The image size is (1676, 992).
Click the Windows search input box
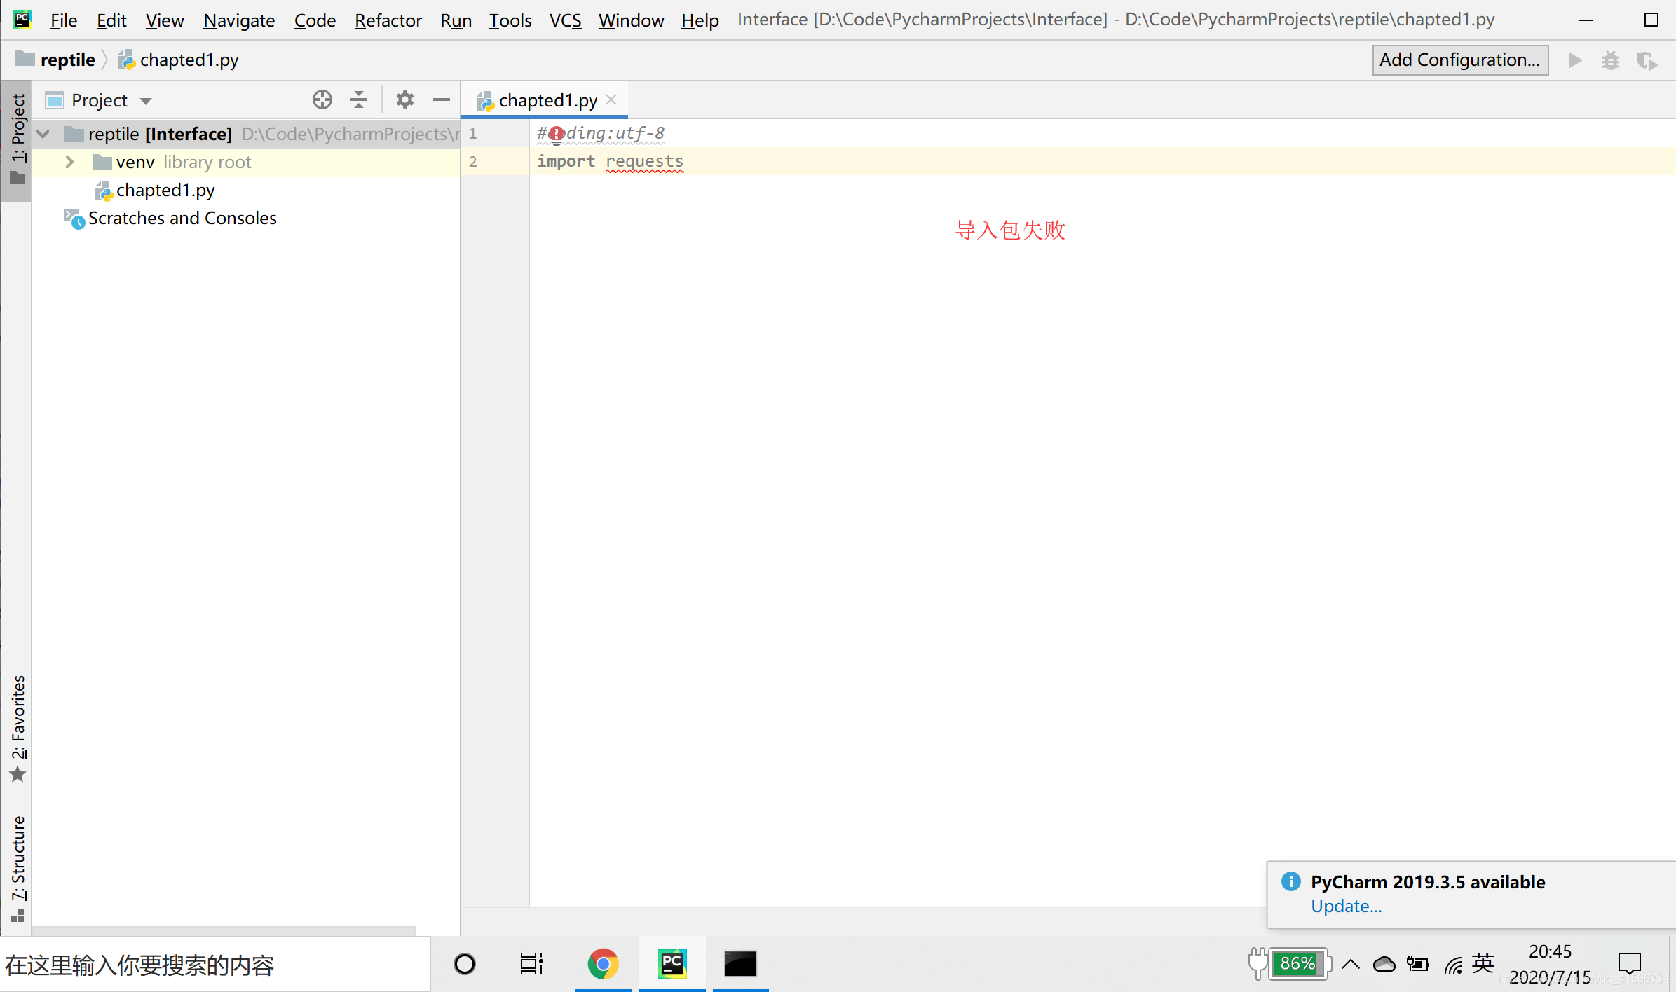pos(210,965)
